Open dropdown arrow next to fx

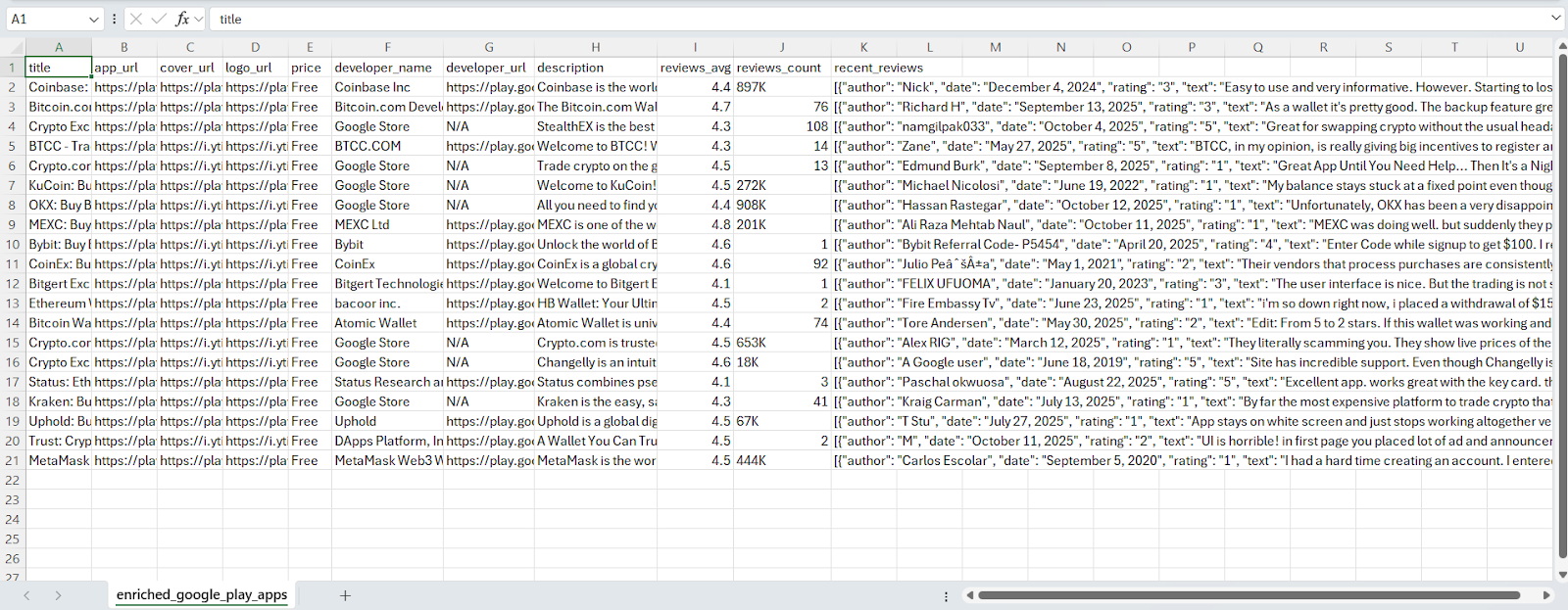(x=199, y=19)
